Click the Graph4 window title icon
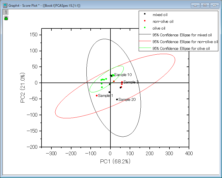This screenshot has height=178, width=222. (5, 5)
